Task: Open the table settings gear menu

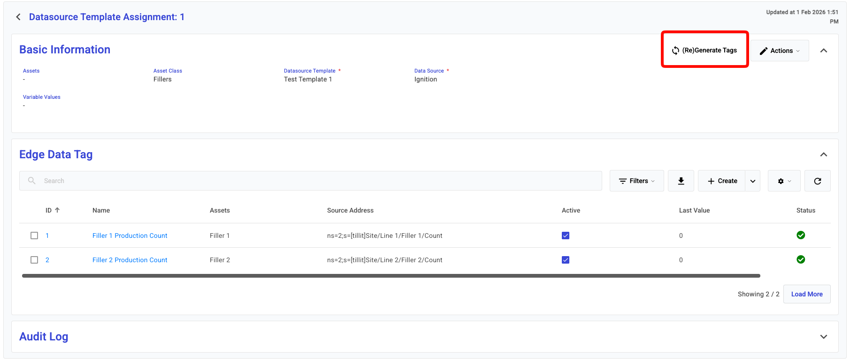Action: click(784, 181)
